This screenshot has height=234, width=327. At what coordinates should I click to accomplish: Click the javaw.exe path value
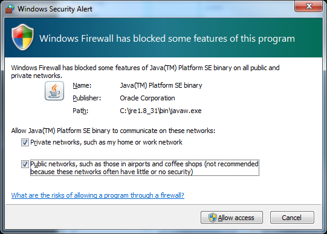(x=161, y=111)
